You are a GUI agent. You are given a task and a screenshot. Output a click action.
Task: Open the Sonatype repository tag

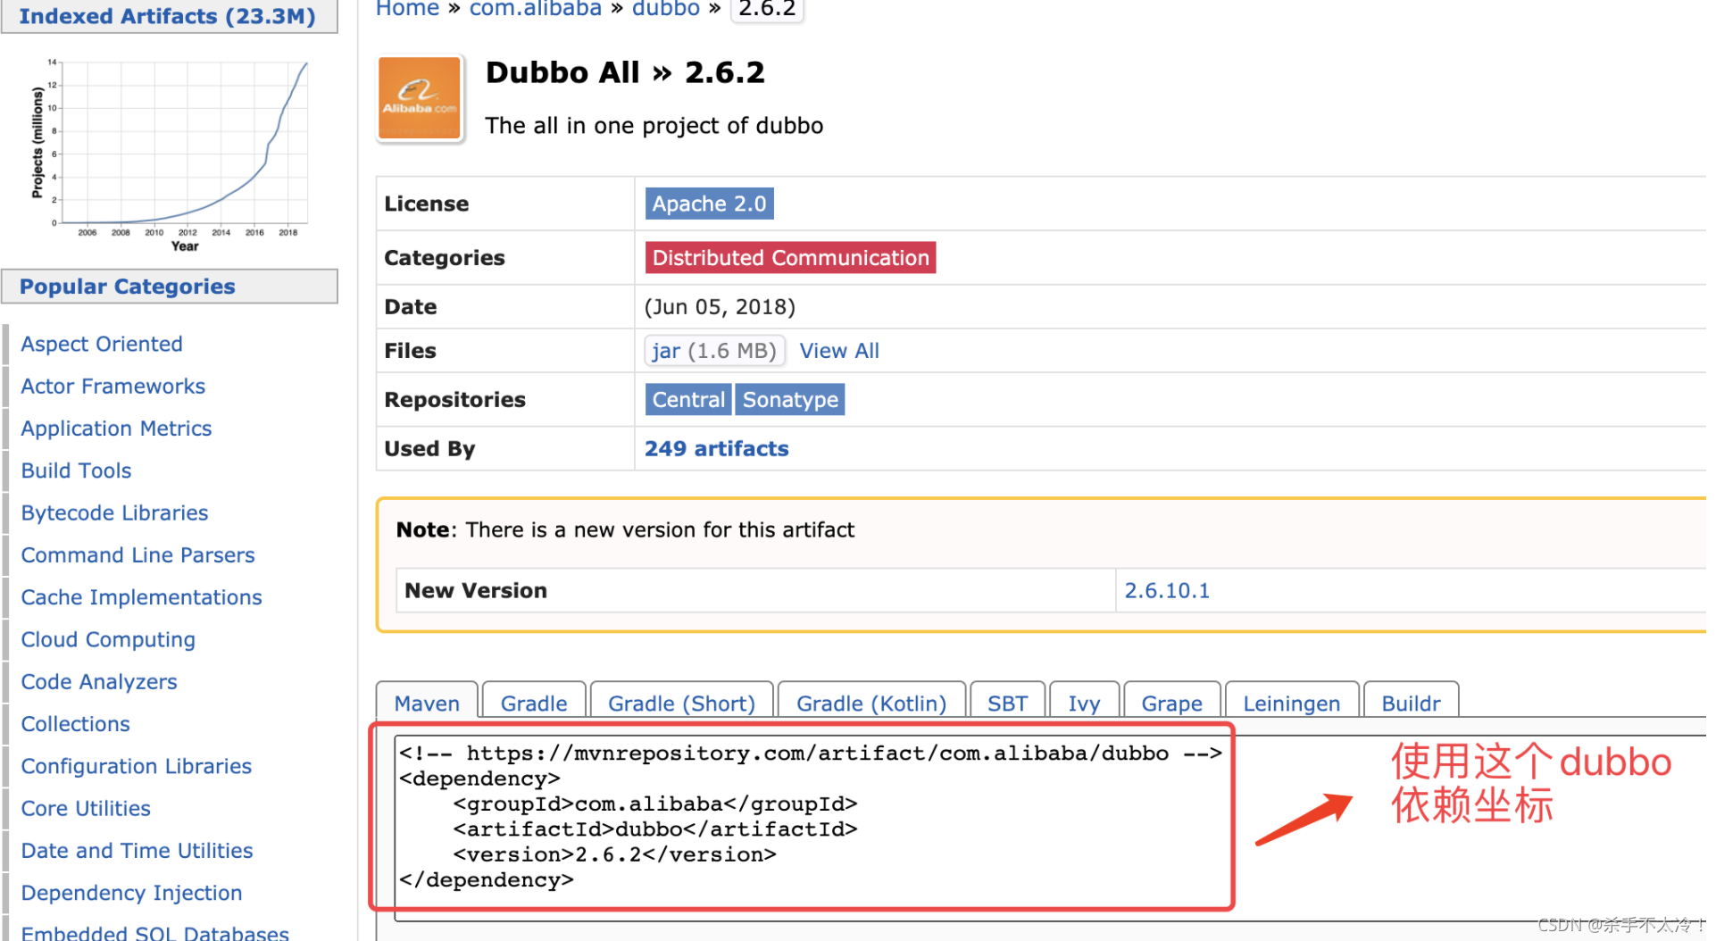[x=790, y=399]
